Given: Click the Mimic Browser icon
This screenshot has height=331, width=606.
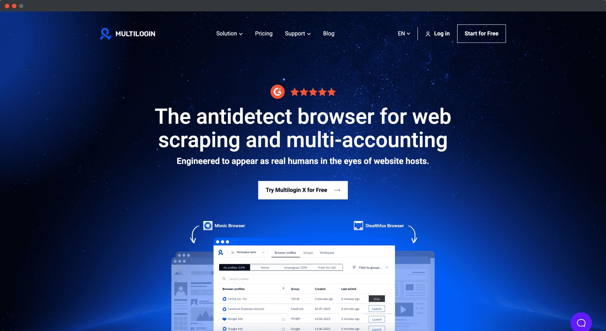Looking at the screenshot, I should 208,225.
